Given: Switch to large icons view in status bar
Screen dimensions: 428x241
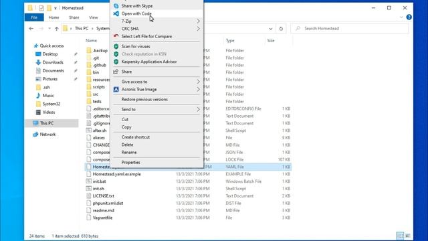Looking at the screenshot, I should click(x=407, y=236).
